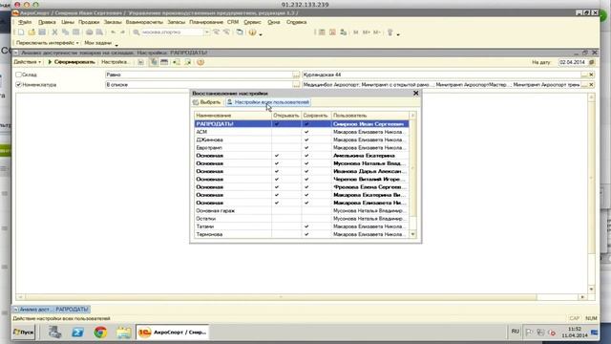Click the settings list vertical scrollbar
611x344 pixels.
[x=412, y=175]
